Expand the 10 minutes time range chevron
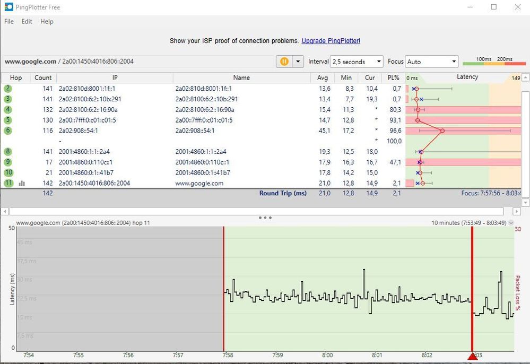Viewport: 530px width, 364px height. point(511,223)
